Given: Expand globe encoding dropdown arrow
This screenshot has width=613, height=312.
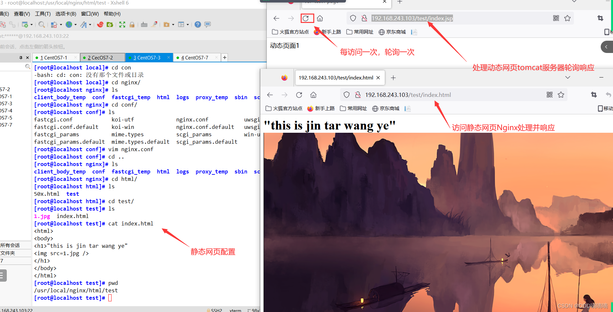Looking at the screenshot, I should tap(75, 25).
